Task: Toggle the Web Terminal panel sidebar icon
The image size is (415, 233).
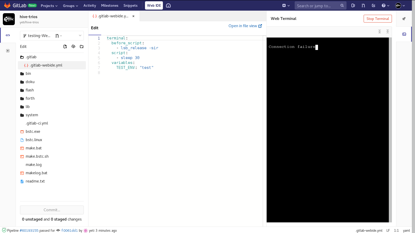Action: [404, 34]
